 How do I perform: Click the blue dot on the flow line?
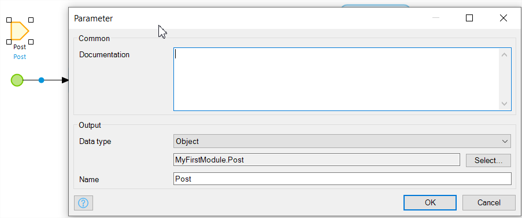(41, 80)
